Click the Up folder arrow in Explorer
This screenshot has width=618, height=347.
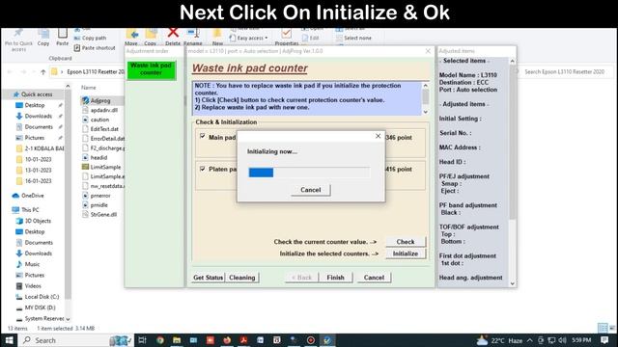[x=42, y=71]
